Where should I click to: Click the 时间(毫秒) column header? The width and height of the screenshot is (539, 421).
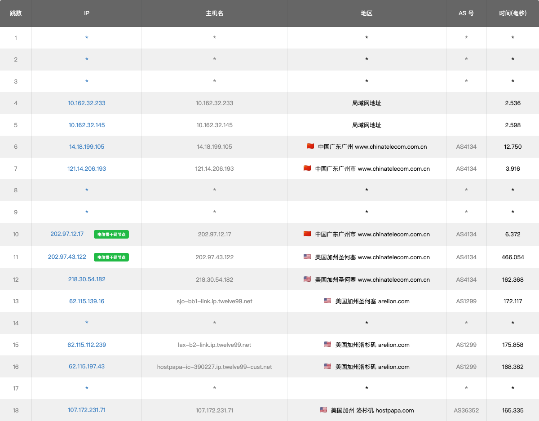[512, 13]
